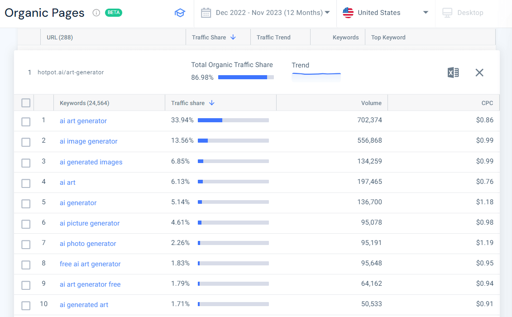Viewport: 512px width, 317px height.
Task: Tick the checkbox for ai art generator
Action: [x=26, y=121]
